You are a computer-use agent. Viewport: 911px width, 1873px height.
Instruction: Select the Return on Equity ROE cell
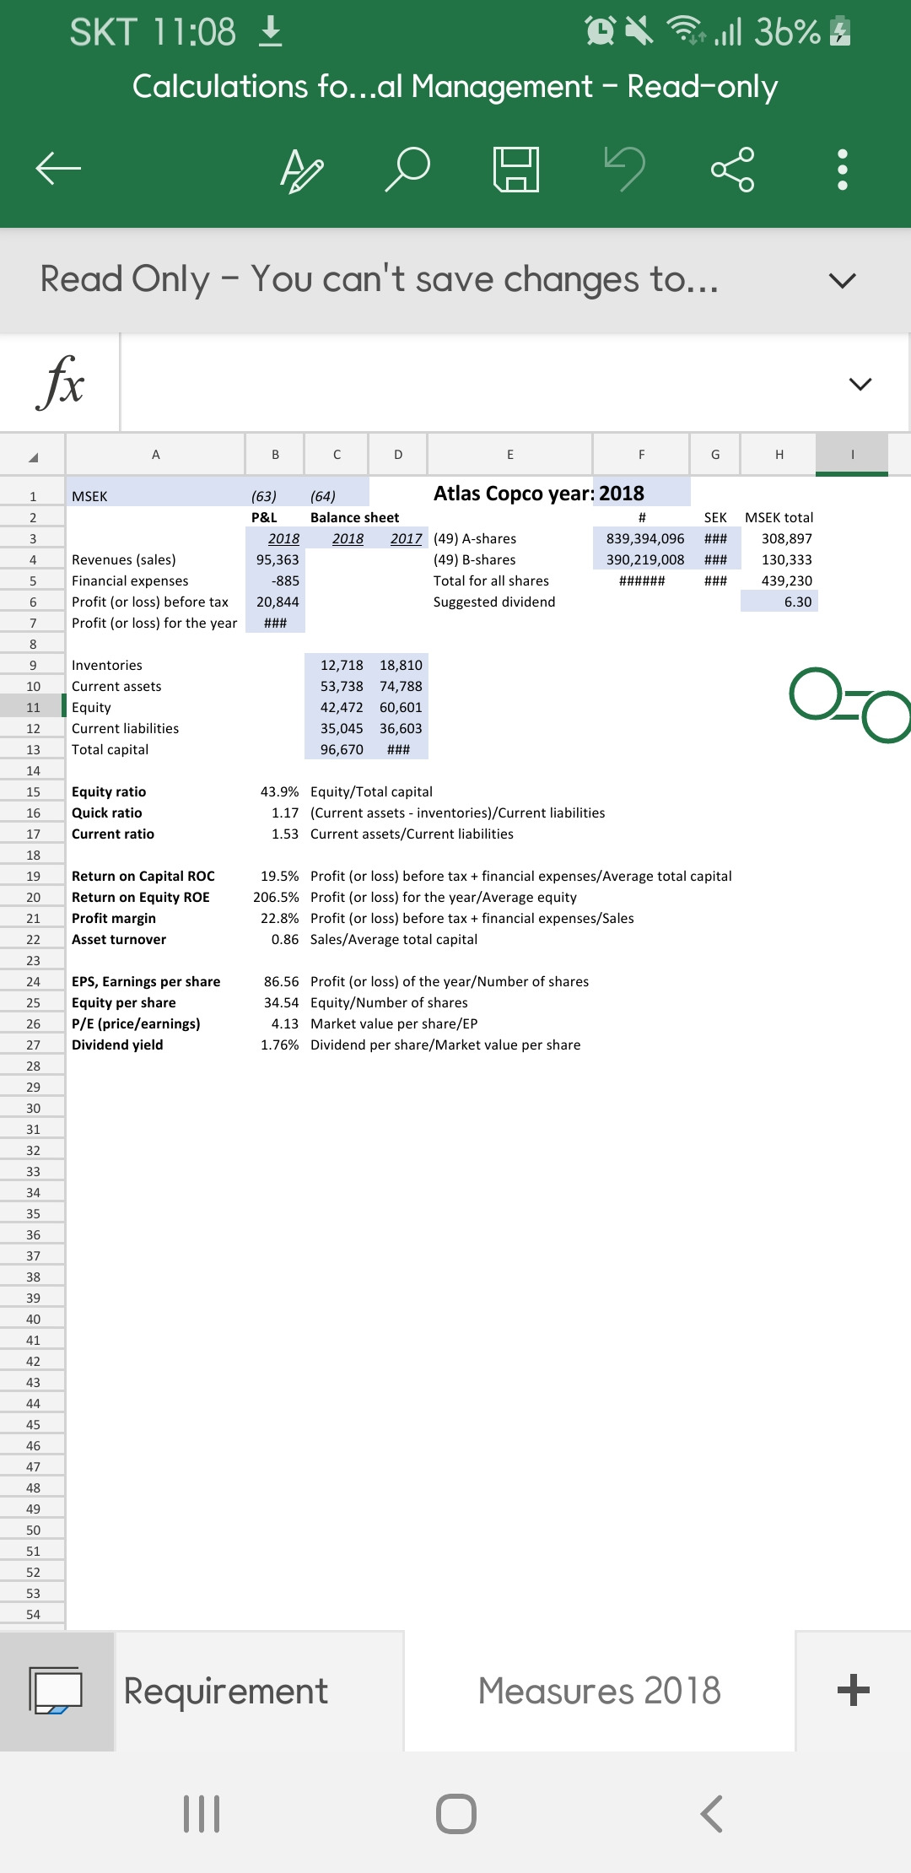[155, 897]
